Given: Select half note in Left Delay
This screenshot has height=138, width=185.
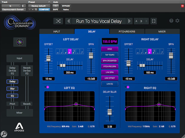Looking at the screenshot, I should (62, 51).
